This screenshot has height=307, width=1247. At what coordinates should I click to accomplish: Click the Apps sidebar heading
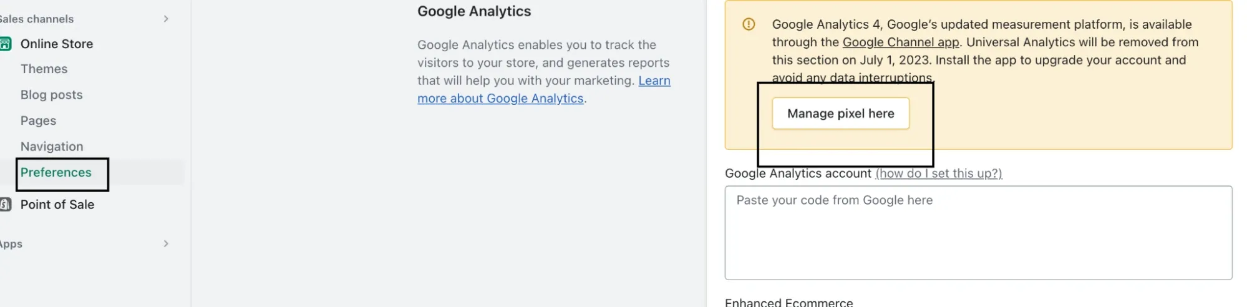(11, 243)
